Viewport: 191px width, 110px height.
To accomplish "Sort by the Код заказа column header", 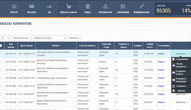I will click(11, 45).
